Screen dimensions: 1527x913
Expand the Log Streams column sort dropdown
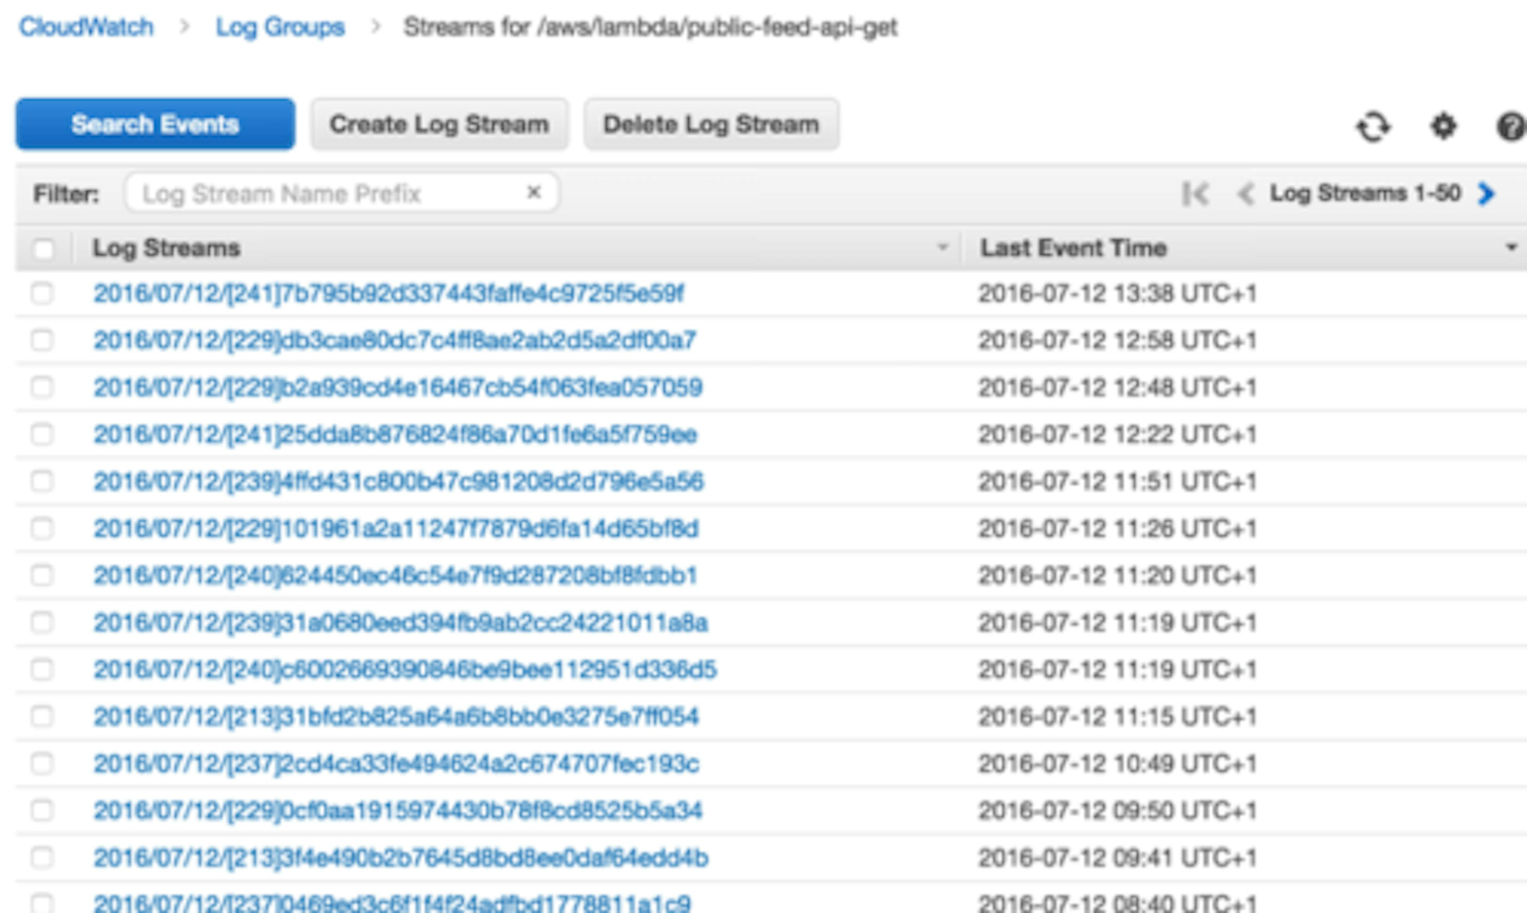pos(943,247)
